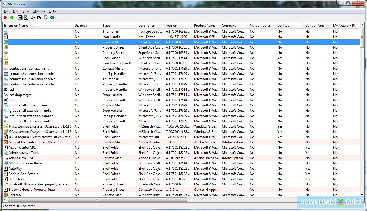Select the "All Control Panel Items" row name
Viewport: 367px width, 211px height.
[x=25, y=163]
